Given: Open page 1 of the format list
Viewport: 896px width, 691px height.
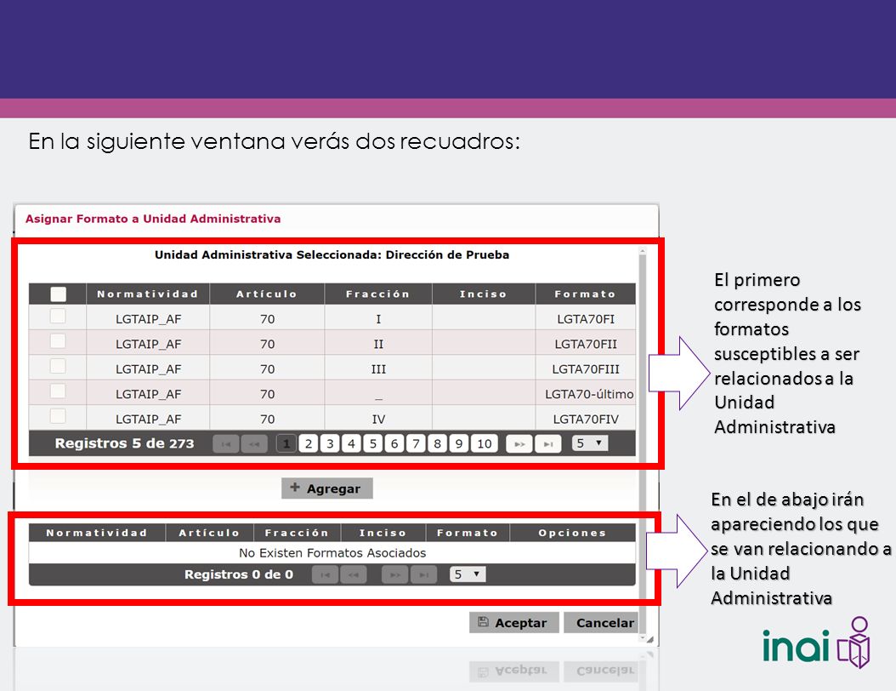Looking at the screenshot, I should pos(286,444).
